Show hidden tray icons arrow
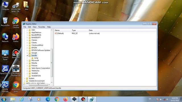The height and width of the screenshot is (102, 182). coord(154,99)
